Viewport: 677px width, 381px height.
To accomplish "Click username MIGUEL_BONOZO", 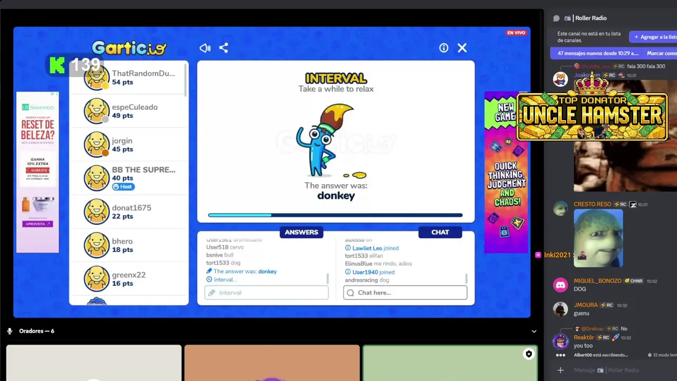I will [598, 281].
